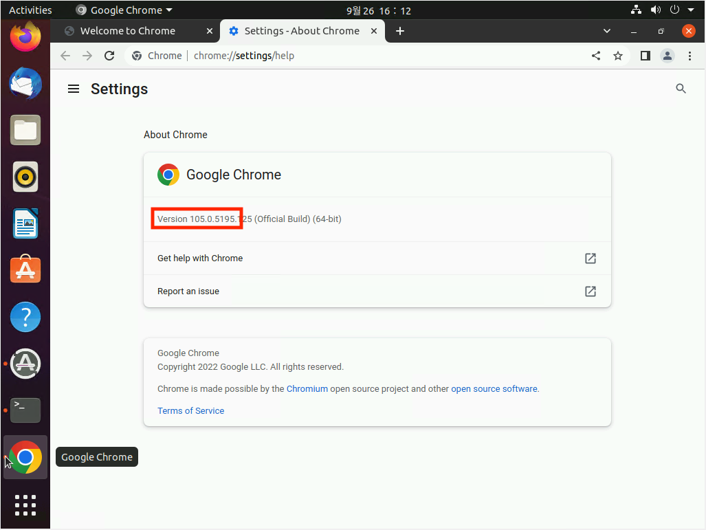The image size is (706, 530).
Task: Open the Google Chrome menu in top bar
Action: [x=124, y=10]
